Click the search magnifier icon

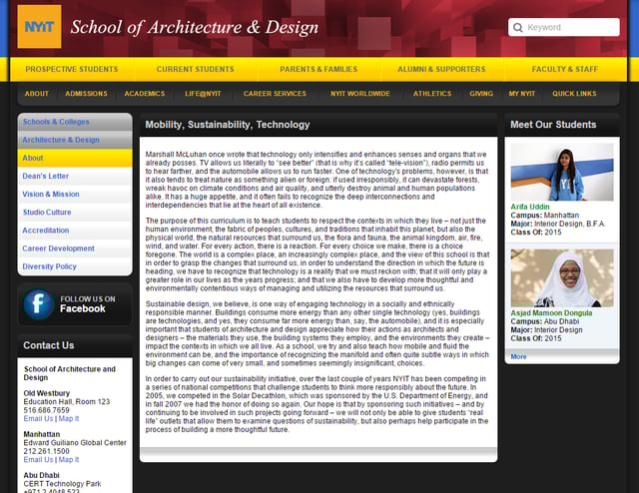pyautogui.click(x=517, y=27)
